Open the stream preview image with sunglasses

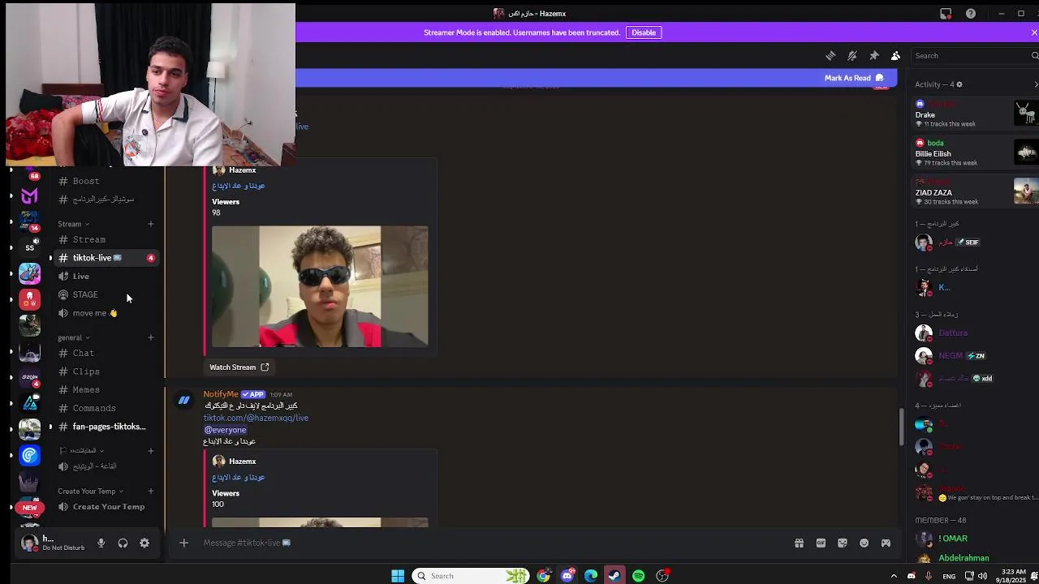click(x=320, y=286)
